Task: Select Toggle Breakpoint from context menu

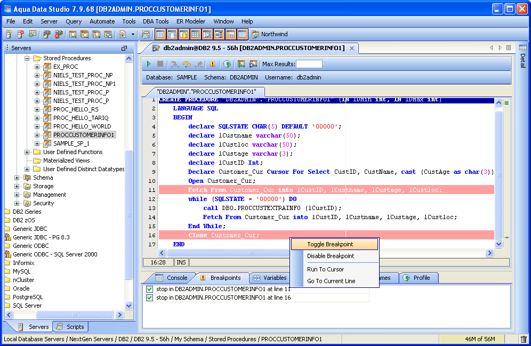Action: (330, 244)
